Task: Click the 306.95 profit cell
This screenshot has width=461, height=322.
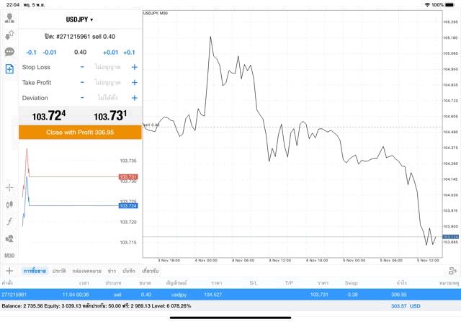Action: pos(398,295)
